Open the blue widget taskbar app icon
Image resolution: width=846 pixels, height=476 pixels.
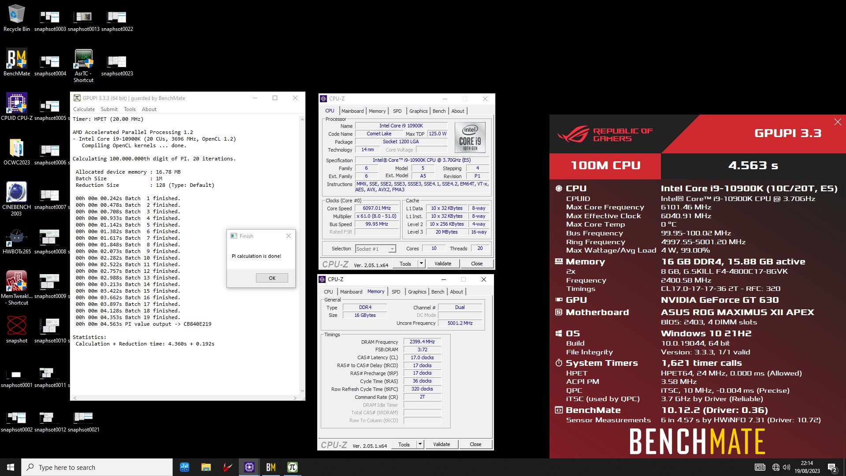coord(185,467)
